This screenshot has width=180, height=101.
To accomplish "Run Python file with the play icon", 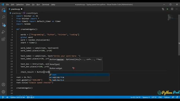I will tap(167, 9).
